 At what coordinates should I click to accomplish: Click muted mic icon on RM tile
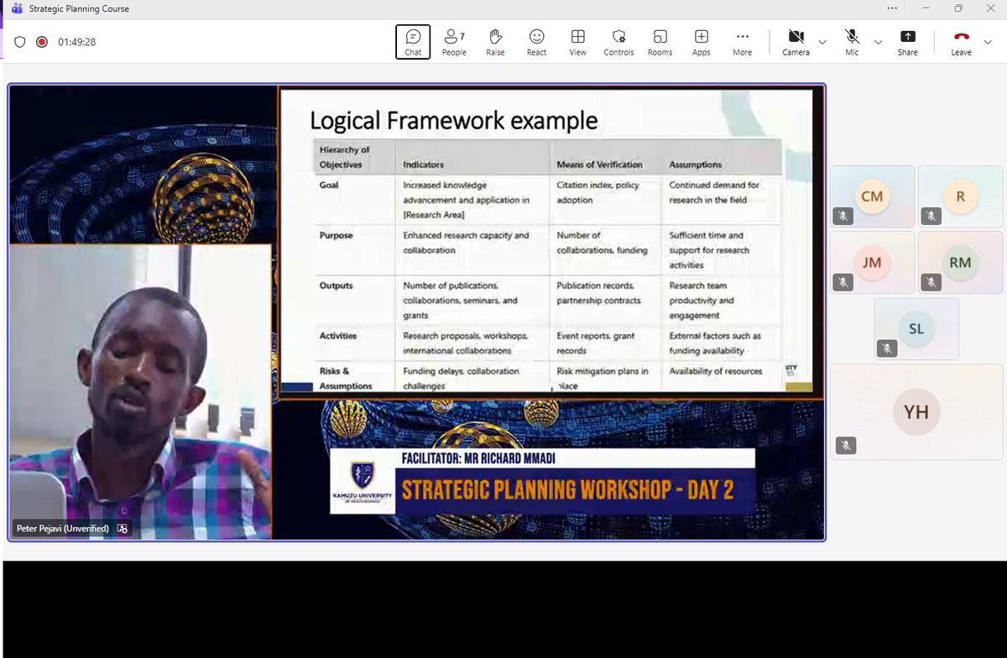click(x=931, y=282)
